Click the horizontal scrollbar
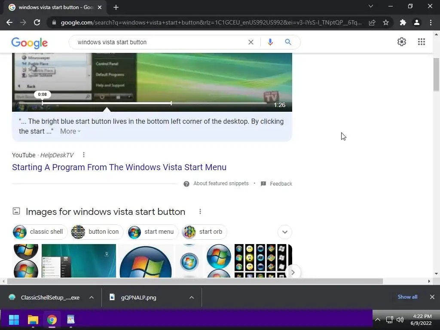 point(195,281)
